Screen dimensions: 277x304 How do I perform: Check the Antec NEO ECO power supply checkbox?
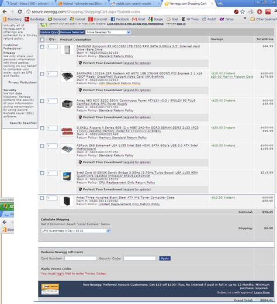pyautogui.click(x=42, y=101)
